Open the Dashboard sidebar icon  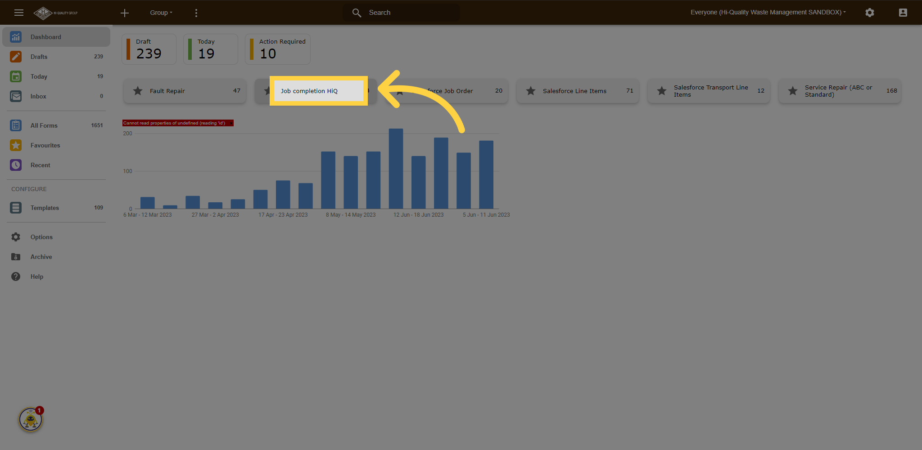tap(16, 36)
